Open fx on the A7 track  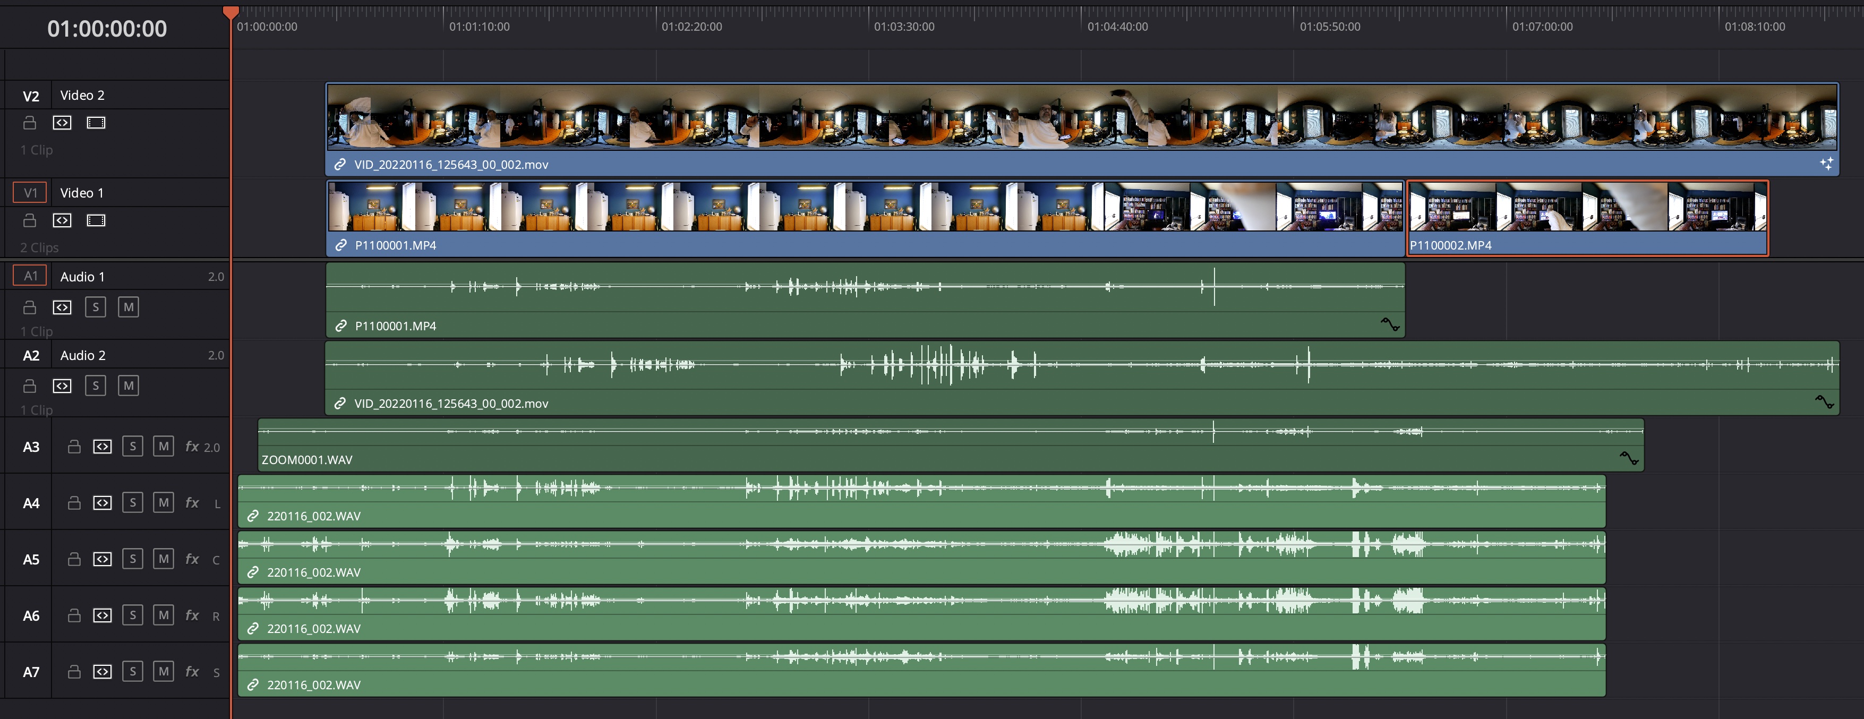pyautogui.click(x=192, y=672)
